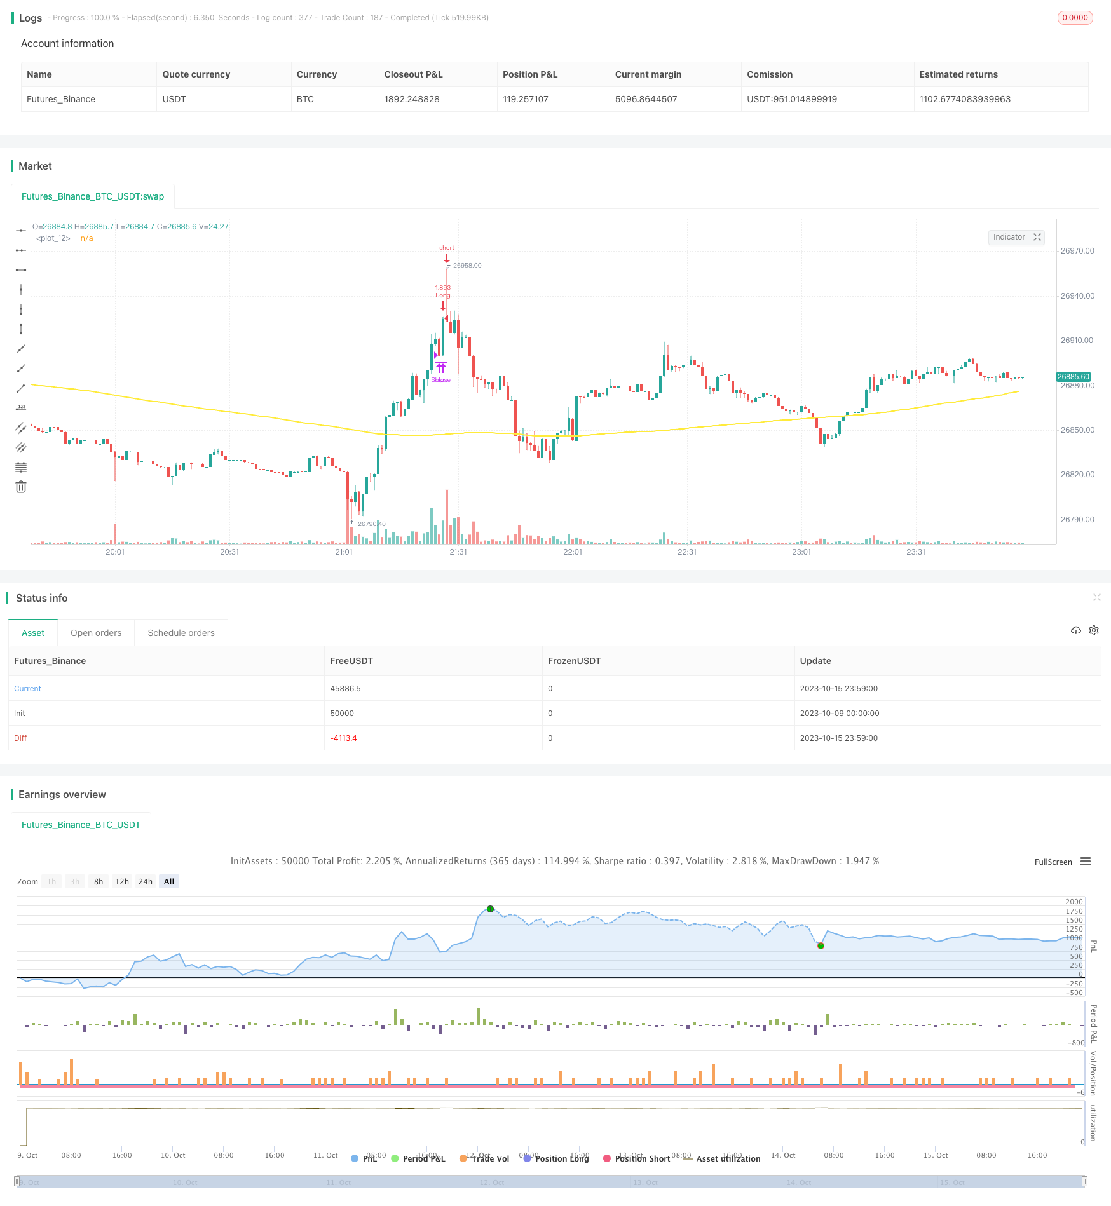1111x1206 pixels.
Task: Open the earnings chart hamburger menu
Action: pos(1086,862)
